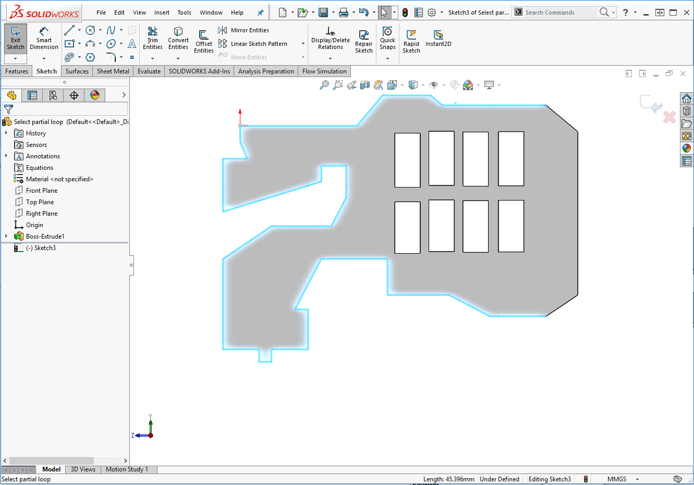This screenshot has width=694, height=485.
Task: Open the Tools menu
Action: pos(184,12)
